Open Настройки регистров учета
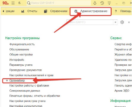Screen dimensions: 132x107 point(27,101)
